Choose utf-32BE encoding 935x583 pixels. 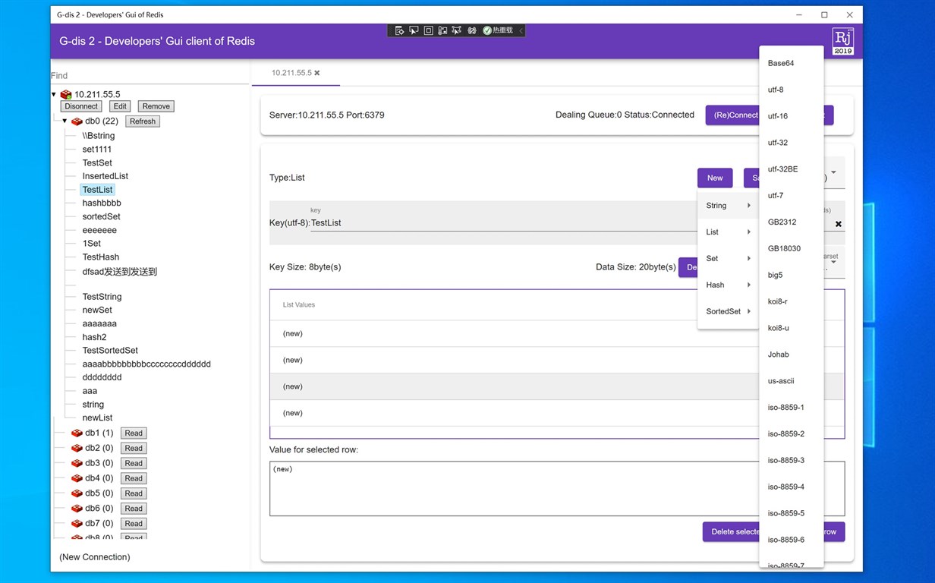[x=792, y=169]
